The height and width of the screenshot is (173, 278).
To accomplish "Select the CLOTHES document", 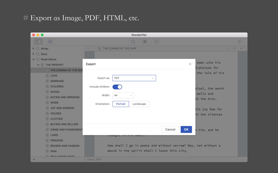I will (x=57, y=119).
